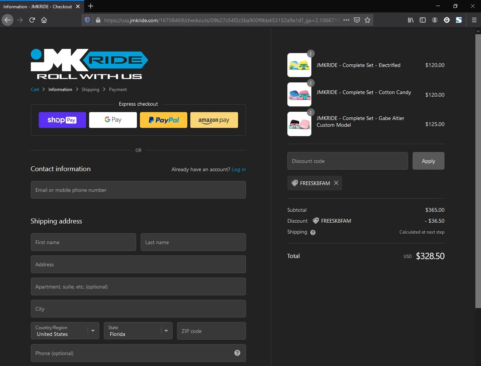Click "Calculated at next step" text
Screen dimensions: 481x366
pos(422,232)
